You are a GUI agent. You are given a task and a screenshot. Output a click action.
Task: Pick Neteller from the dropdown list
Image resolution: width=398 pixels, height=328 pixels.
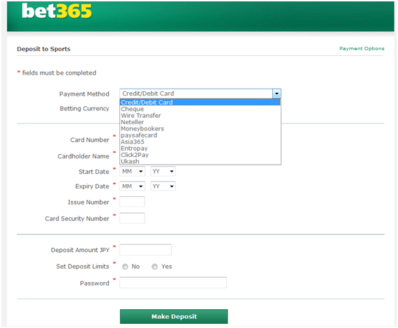(200, 122)
